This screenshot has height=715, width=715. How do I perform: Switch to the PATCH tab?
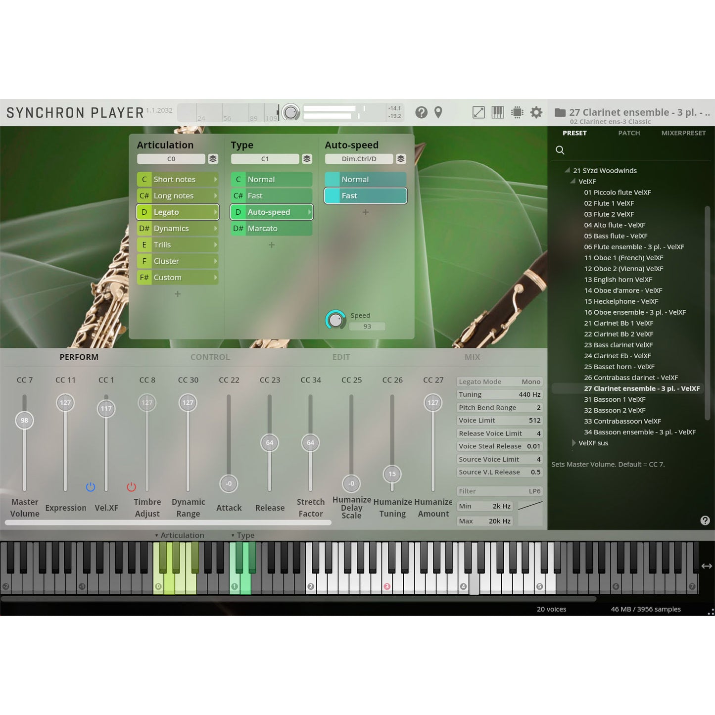[628, 133]
